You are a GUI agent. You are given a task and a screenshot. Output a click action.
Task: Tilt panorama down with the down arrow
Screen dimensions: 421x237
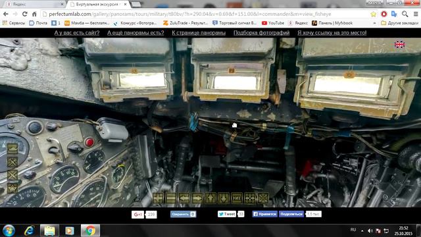tap(224, 198)
